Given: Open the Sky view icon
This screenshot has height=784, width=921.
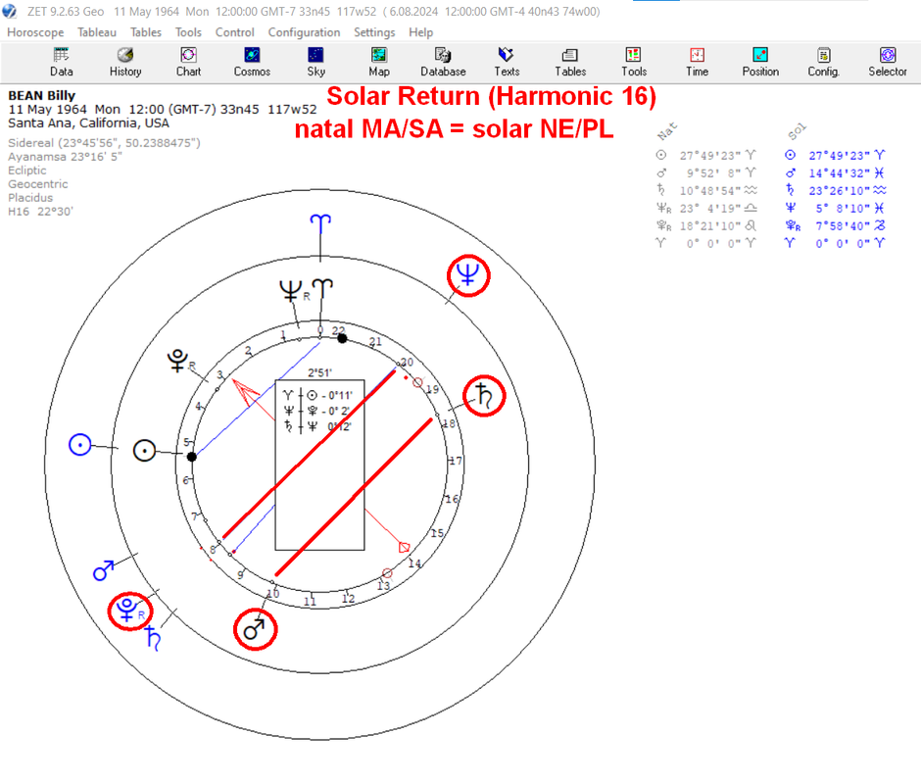Looking at the screenshot, I should click(x=315, y=63).
